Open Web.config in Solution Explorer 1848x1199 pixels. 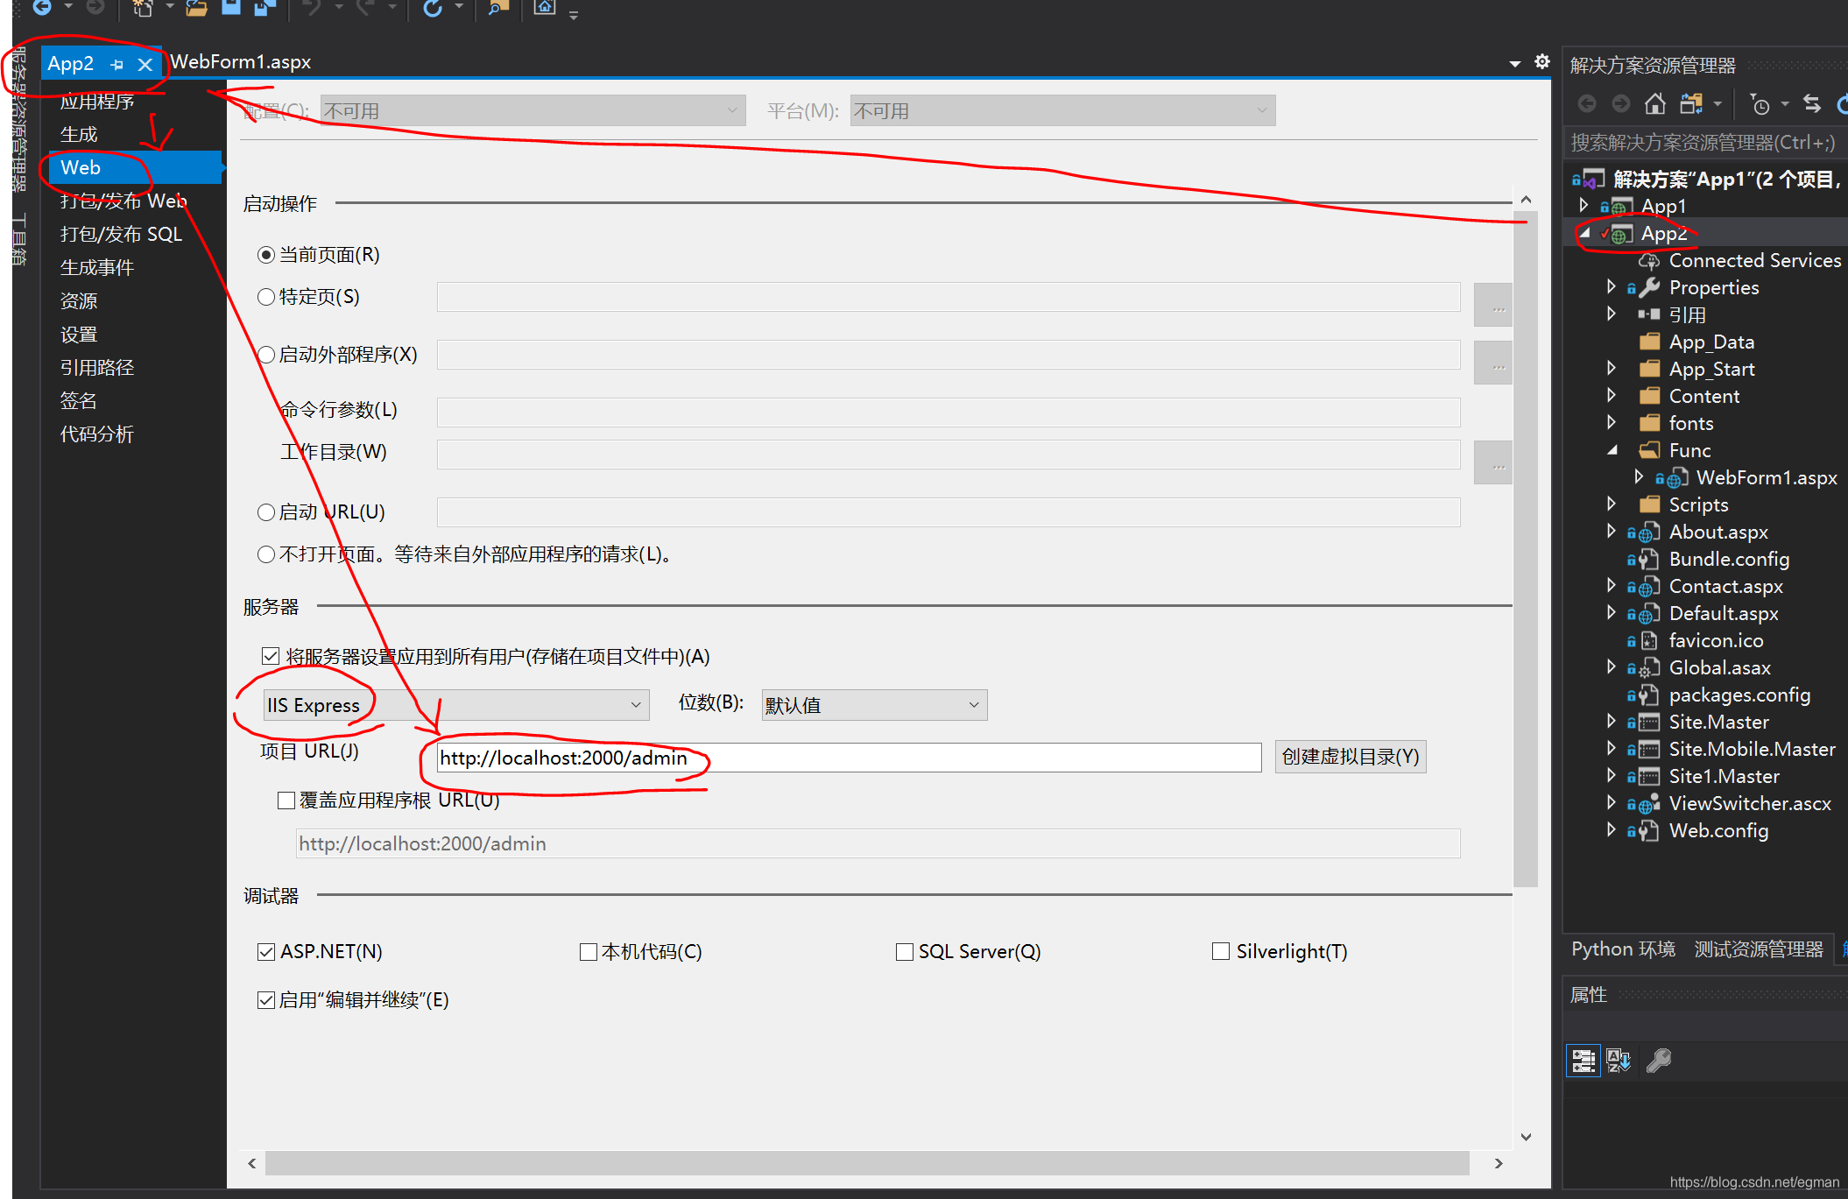[x=1718, y=830]
